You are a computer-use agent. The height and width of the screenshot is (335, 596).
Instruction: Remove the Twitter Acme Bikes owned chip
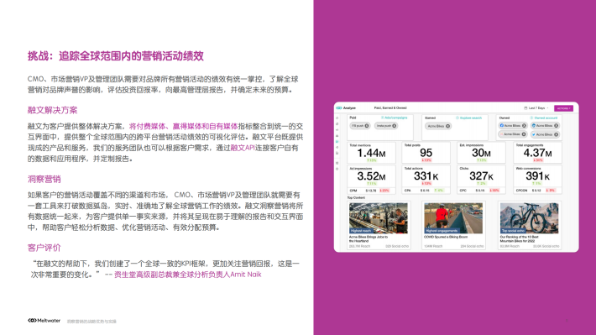tap(556, 134)
